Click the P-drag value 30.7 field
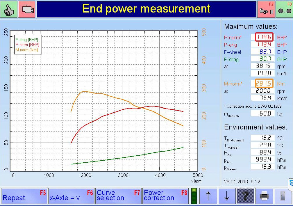The width and height of the screenshot is (293, 206). click(x=262, y=59)
